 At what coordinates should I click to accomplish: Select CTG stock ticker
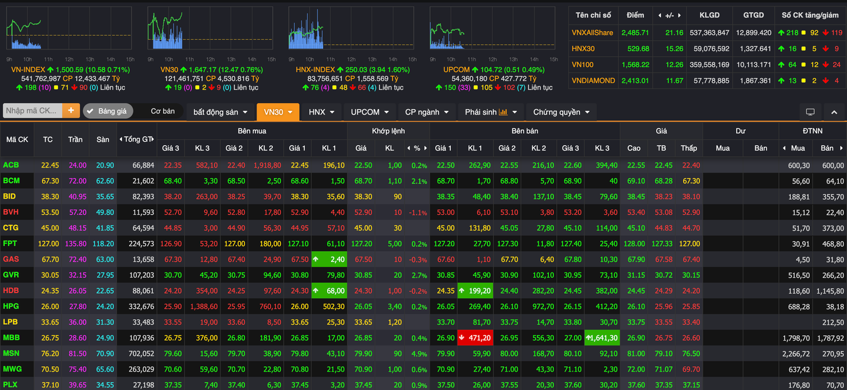coord(11,228)
